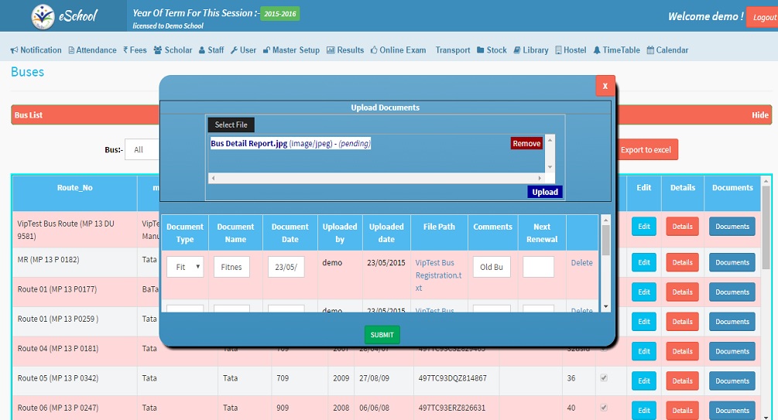Click the eSchool logo icon
This screenshot has height=420, width=778.
pos(43,16)
